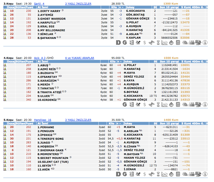Click the binoculars icon in race 3 toolbar
Image resolution: width=214 pixels, height=182 pixels.
pyautogui.click(x=151, y=42)
